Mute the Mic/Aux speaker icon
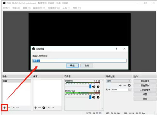 tap(94, 97)
